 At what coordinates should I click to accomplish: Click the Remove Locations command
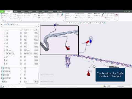42,18
